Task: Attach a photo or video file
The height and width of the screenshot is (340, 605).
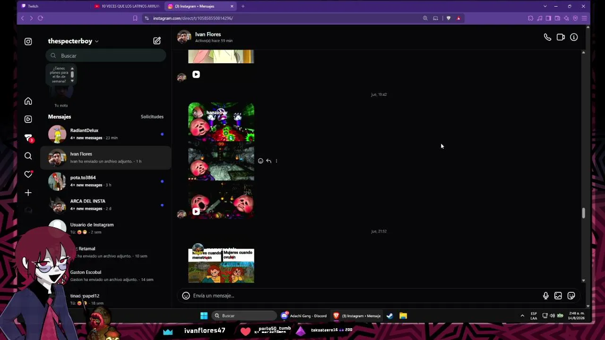Action: coord(558,296)
